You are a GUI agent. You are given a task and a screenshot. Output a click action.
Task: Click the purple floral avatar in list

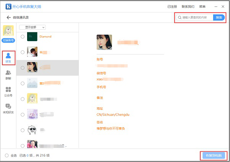[32, 114]
